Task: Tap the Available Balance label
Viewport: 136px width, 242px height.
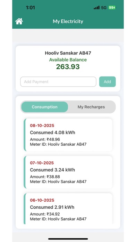Action: point(68,60)
